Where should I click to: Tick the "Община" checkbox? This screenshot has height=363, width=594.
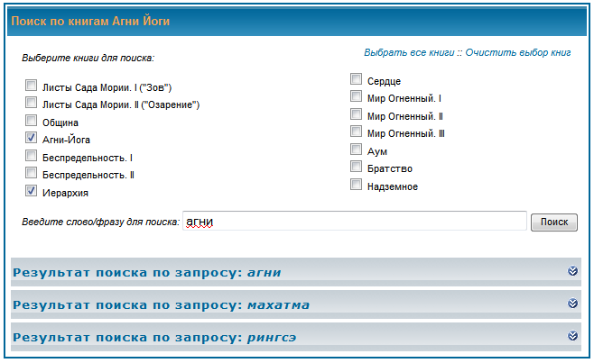(x=32, y=122)
